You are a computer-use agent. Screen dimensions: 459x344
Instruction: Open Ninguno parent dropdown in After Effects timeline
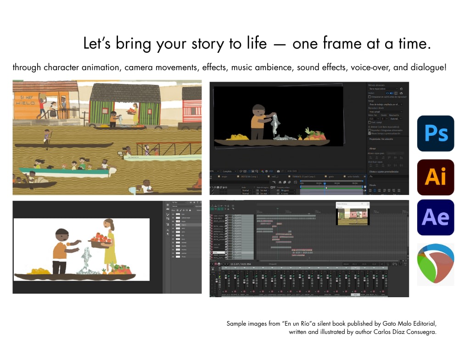click(288, 190)
